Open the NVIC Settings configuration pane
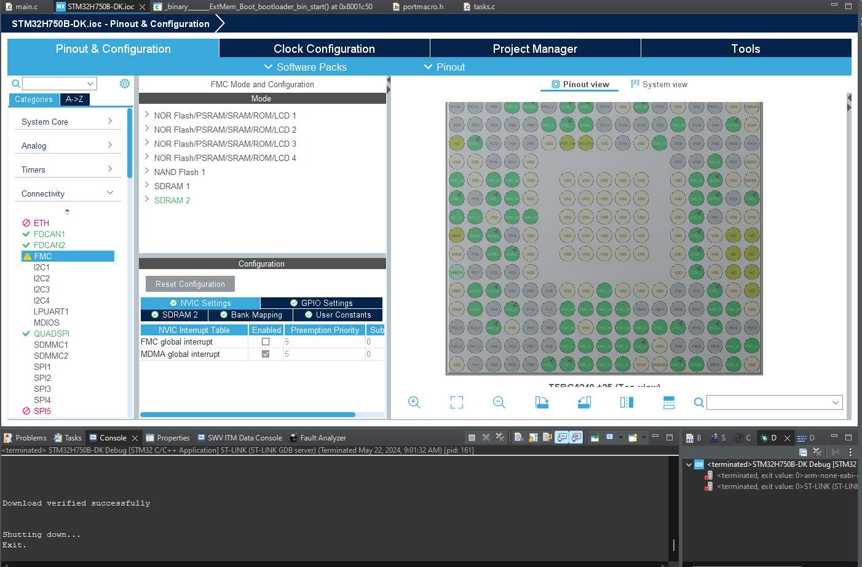This screenshot has height=567, width=862. click(200, 303)
